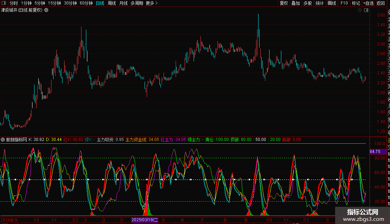Select the 多周期 multi-period tab
390x224 pixels.
pos(137,3)
